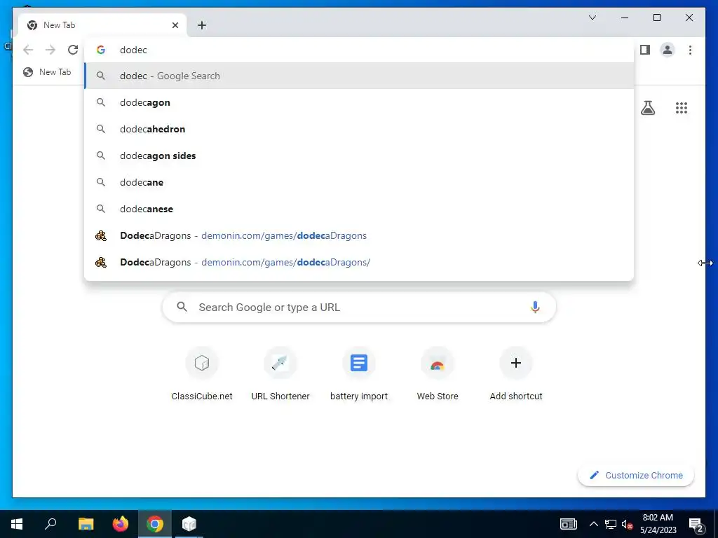Click the Add shortcut plus icon
718x538 pixels.
click(x=516, y=363)
